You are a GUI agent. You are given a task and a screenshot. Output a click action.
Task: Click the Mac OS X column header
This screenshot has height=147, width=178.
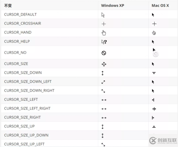click(x=160, y=5)
